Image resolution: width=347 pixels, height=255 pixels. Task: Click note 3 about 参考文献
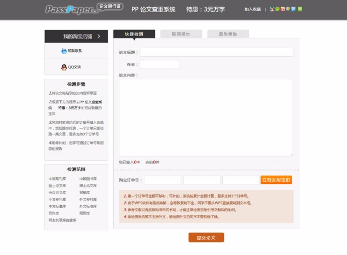(x=180, y=210)
